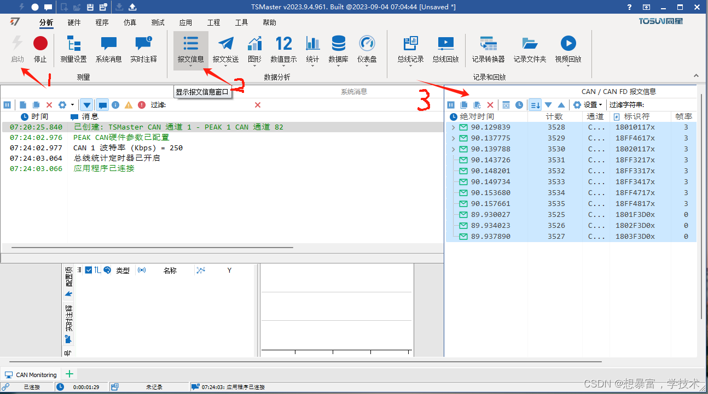Pause the system message list
This screenshot has height=394, width=708.
tap(7, 105)
